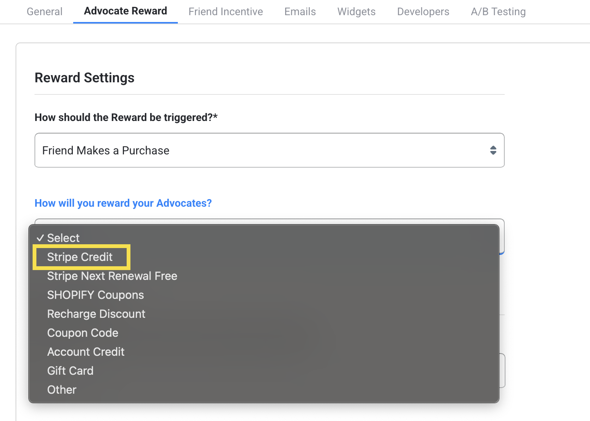
Task: Choose Account Credit from dropdown
Action: tap(264, 352)
